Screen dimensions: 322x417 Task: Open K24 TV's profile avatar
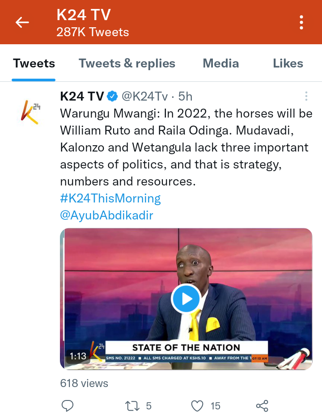(x=30, y=112)
